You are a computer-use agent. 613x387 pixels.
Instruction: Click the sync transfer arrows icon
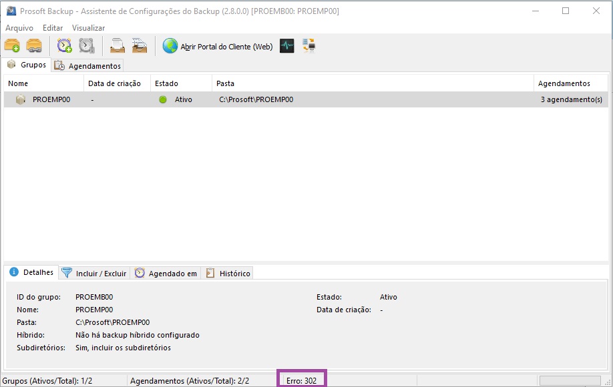309,45
